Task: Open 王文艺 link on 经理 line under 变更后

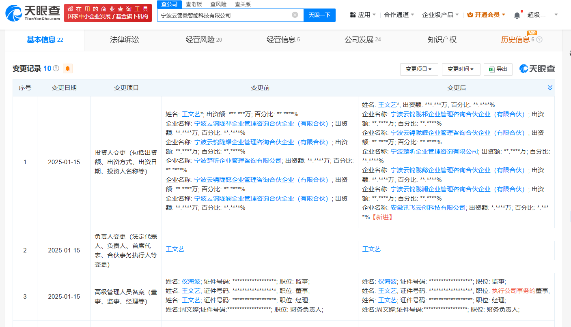Action: click(x=388, y=300)
